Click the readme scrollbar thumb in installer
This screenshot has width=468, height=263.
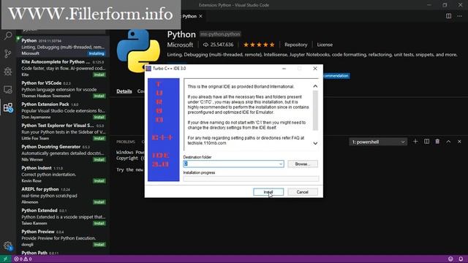click(x=315, y=110)
